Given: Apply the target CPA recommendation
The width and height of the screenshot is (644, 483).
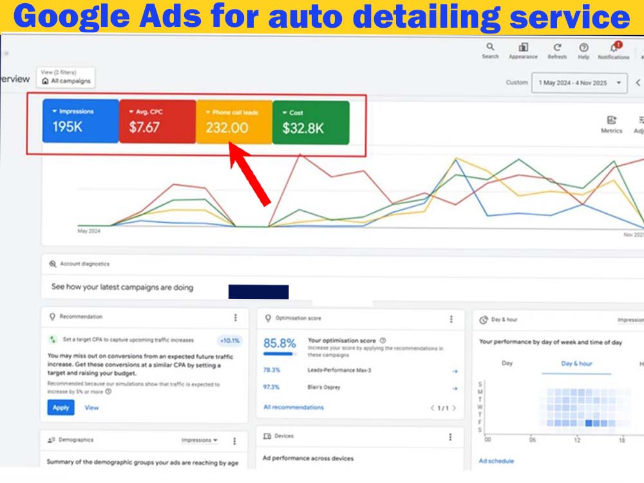Looking at the screenshot, I should pos(61,408).
